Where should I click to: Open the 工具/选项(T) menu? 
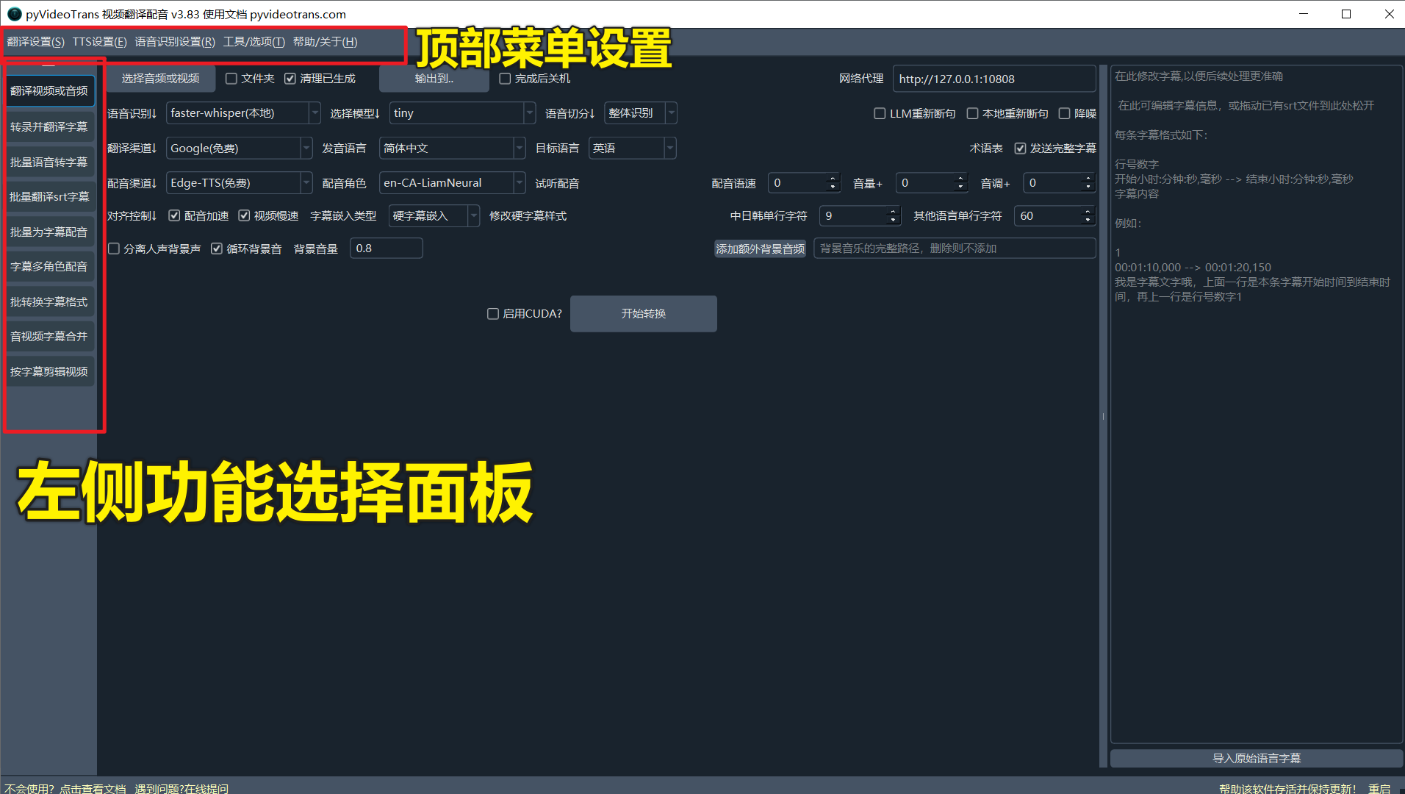[x=254, y=42]
